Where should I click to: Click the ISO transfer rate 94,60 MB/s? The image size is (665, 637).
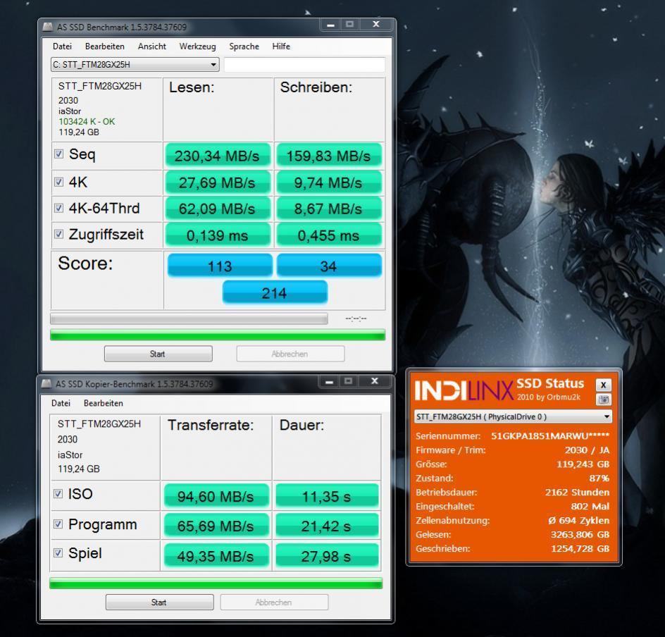(216, 496)
